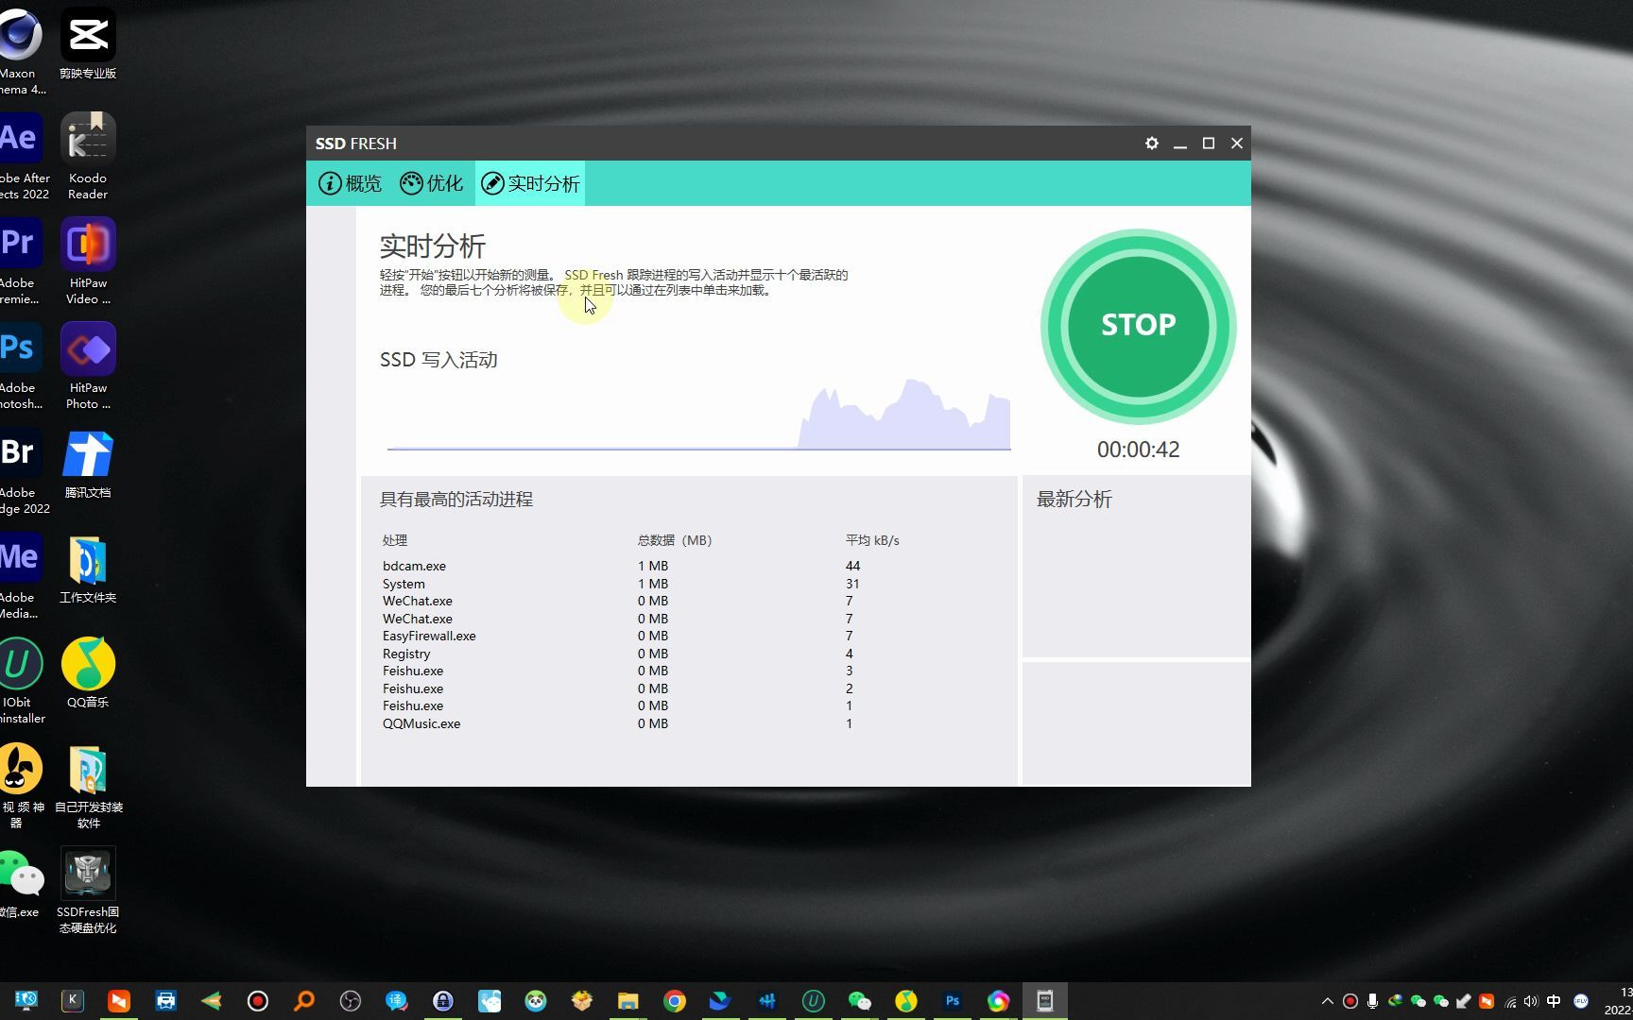Click the green STOP button
The height and width of the screenshot is (1020, 1633).
(x=1138, y=326)
